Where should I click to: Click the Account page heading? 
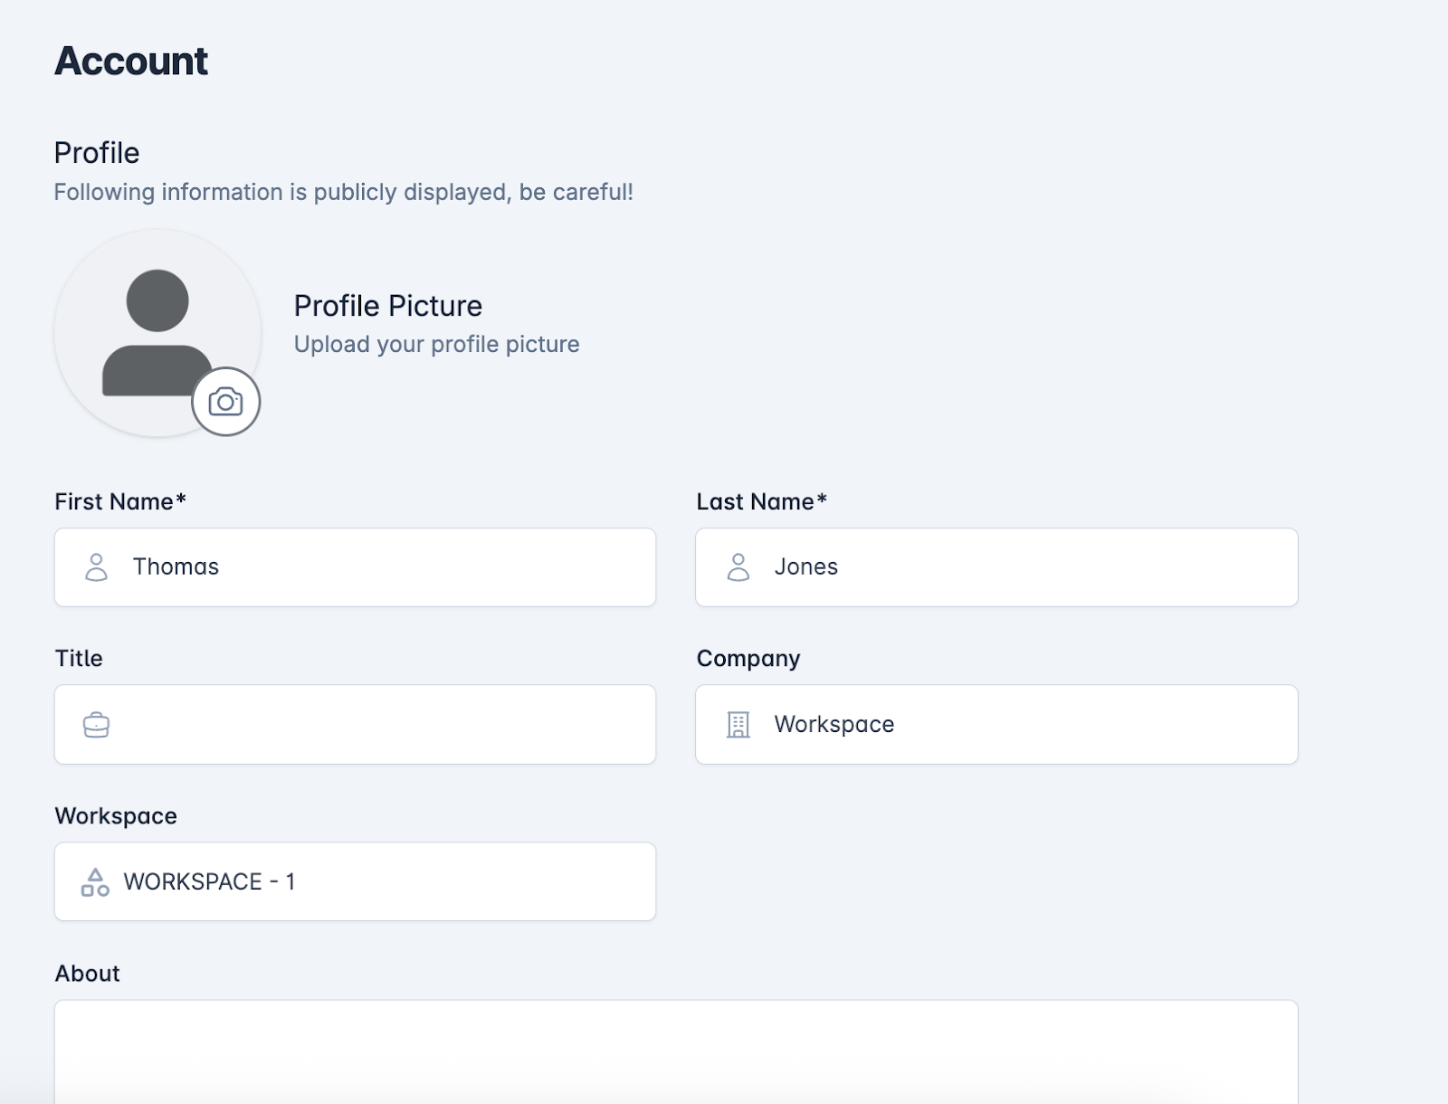tap(131, 62)
